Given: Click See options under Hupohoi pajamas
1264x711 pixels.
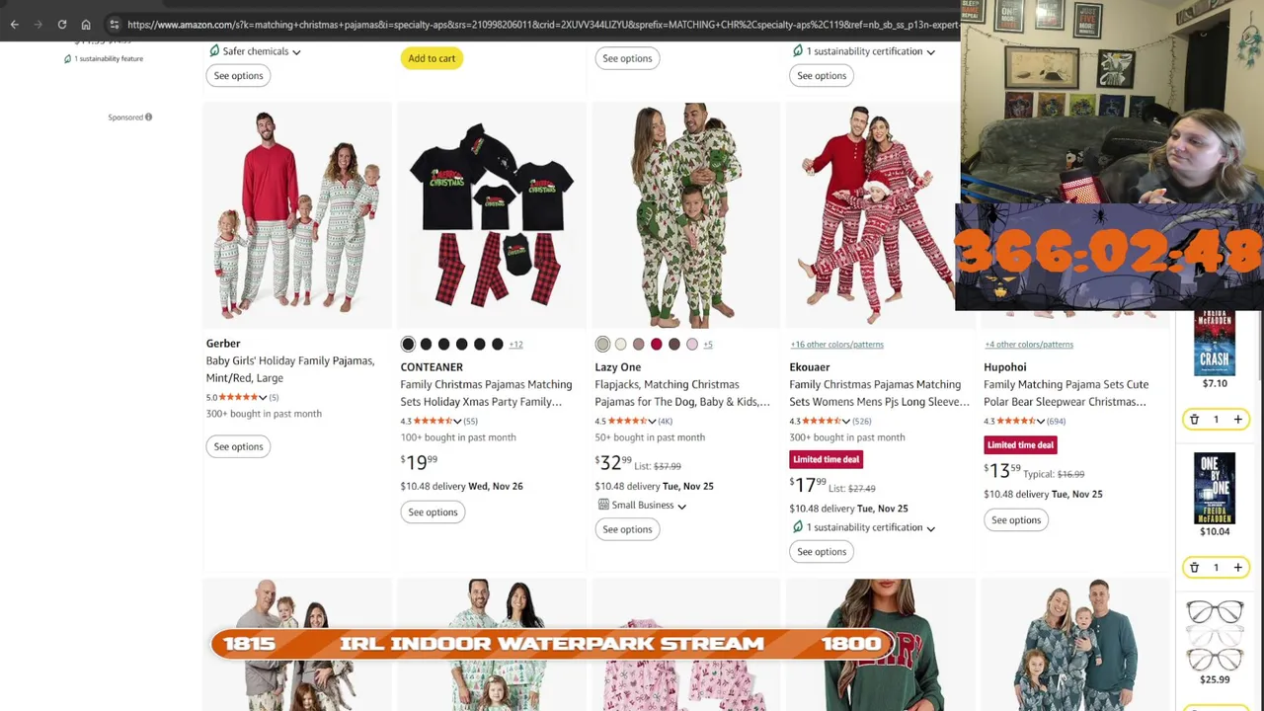Looking at the screenshot, I should [1016, 520].
